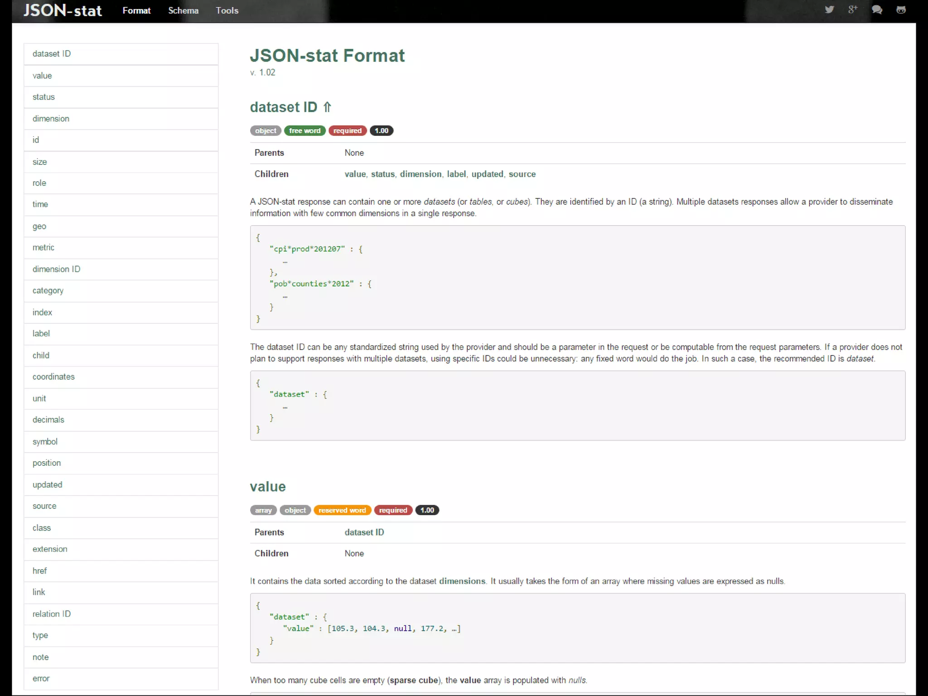Click the bold 'dimensions' link in text
The height and width of the screenshot is (696, 928).
(x=462, y=581)
